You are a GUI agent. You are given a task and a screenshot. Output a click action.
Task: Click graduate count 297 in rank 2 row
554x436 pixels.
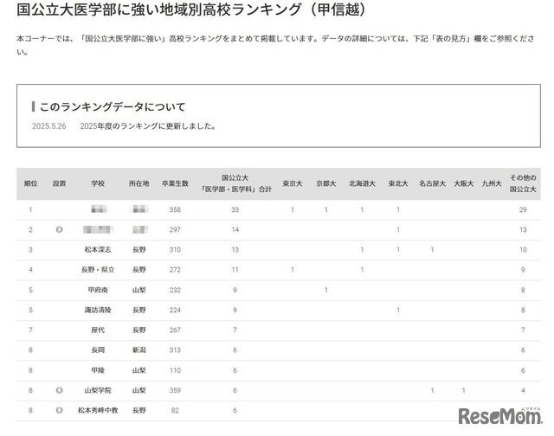point(175,229)
